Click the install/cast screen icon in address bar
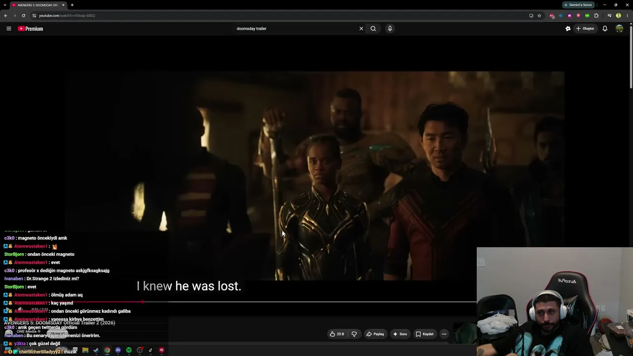 (531, 15)
